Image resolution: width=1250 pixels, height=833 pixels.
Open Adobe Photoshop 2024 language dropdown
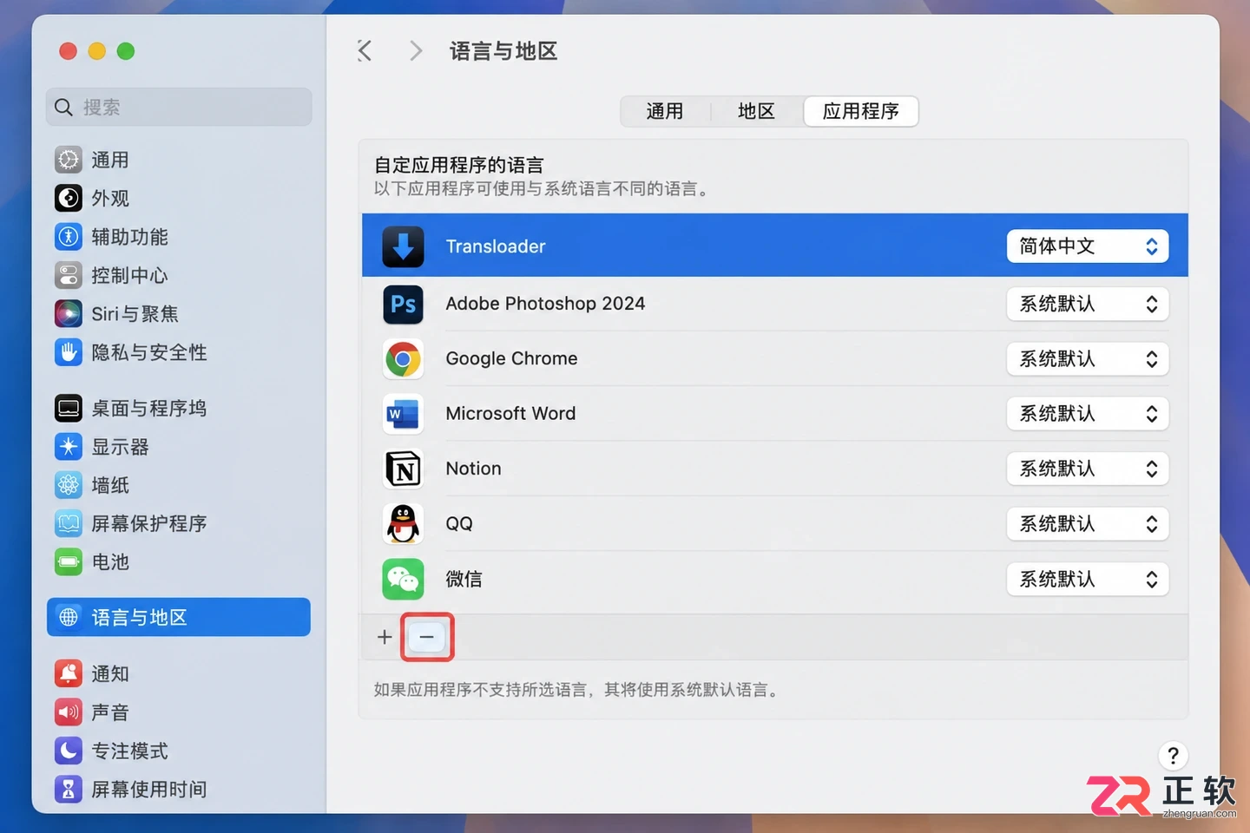(1088, 304)
